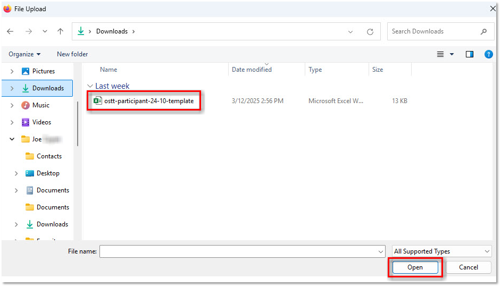The width and height of the screenshot is (501, 287).
Task: Sort by the Type column header
Action: [315, 70]
